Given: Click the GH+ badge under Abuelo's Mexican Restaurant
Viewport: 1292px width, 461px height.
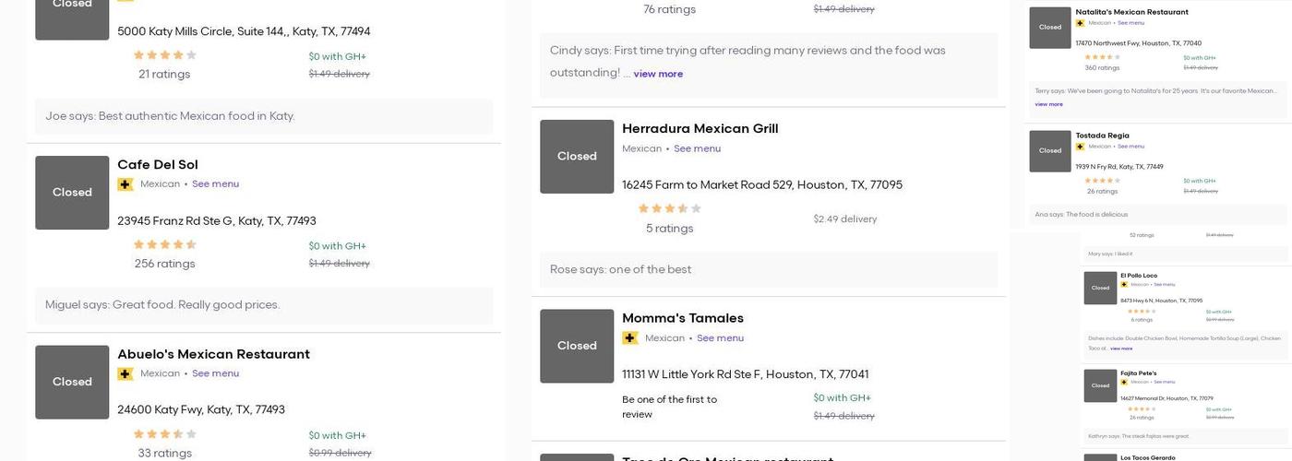Looking at the screenshot, I should click(126, 374).
